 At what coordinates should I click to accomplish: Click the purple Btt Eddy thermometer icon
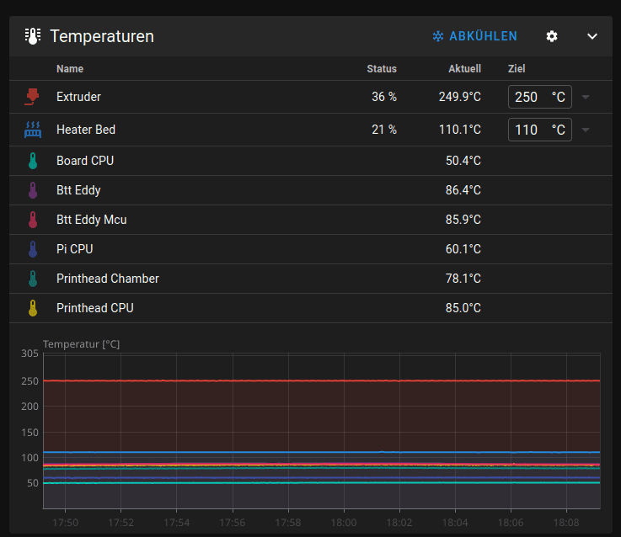pyautogui.click(x=33, y=190)
